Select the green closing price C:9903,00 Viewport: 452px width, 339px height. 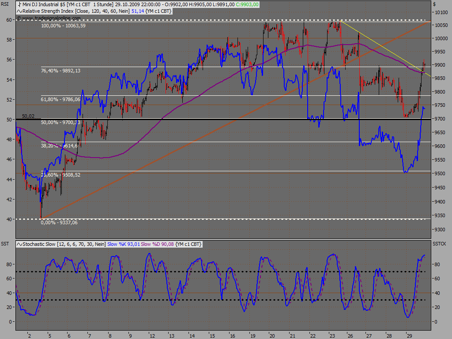pyautogui.click(x=247, y=4)
